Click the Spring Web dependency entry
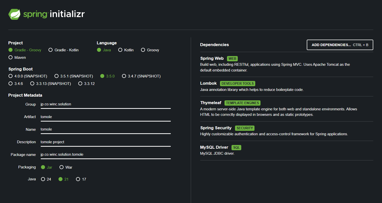 [212, 59]
